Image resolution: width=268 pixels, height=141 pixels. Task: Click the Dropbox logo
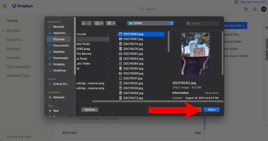23,6
